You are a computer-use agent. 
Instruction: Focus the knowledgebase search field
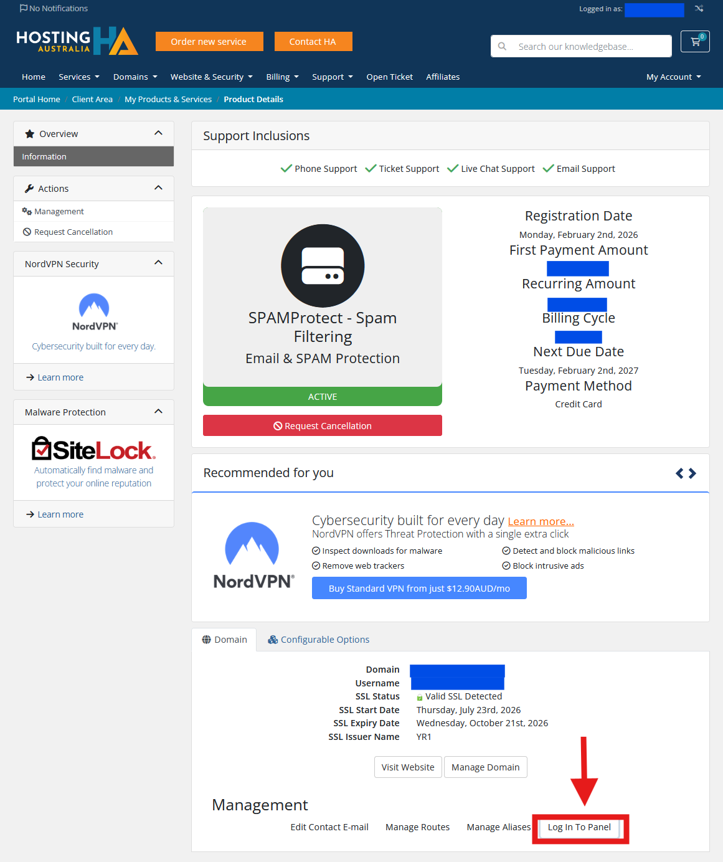(581, 46)
